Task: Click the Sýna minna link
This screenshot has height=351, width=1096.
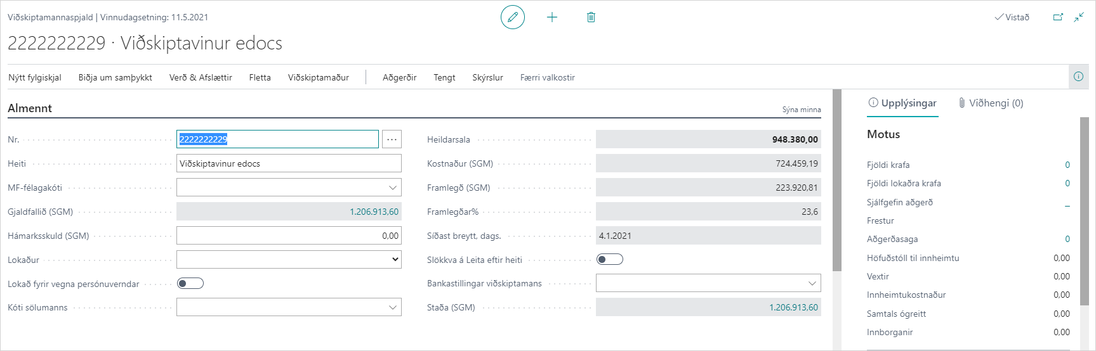Action: click(x=801, y=110)
